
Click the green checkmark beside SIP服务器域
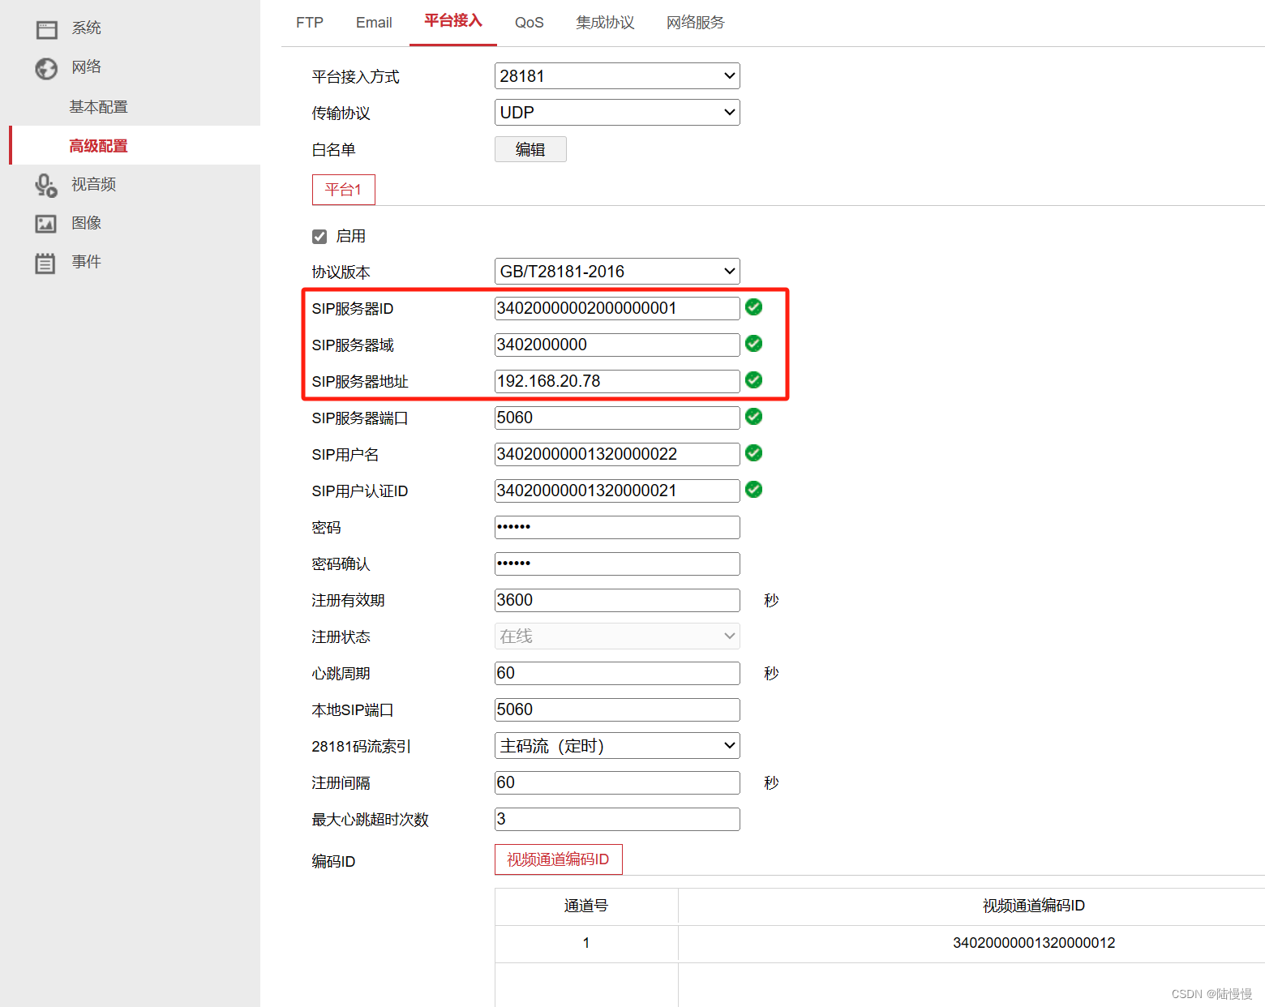click(x=753, y=344)
